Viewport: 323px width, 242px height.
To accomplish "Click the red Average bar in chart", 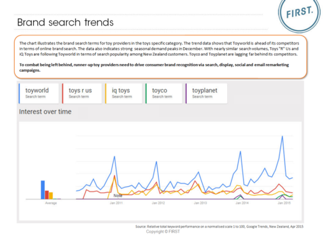I will [46, 195].
